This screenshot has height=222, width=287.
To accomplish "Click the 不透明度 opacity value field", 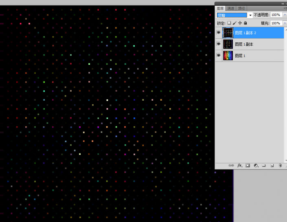I will [x=275, y=15].
